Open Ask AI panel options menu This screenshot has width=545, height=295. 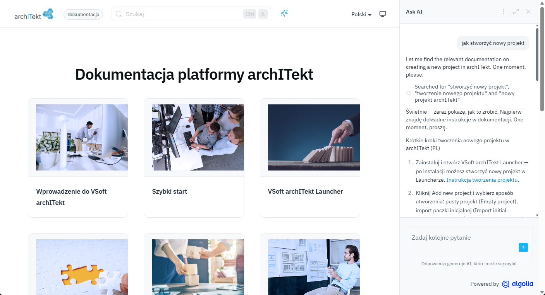tap(504, 12)
